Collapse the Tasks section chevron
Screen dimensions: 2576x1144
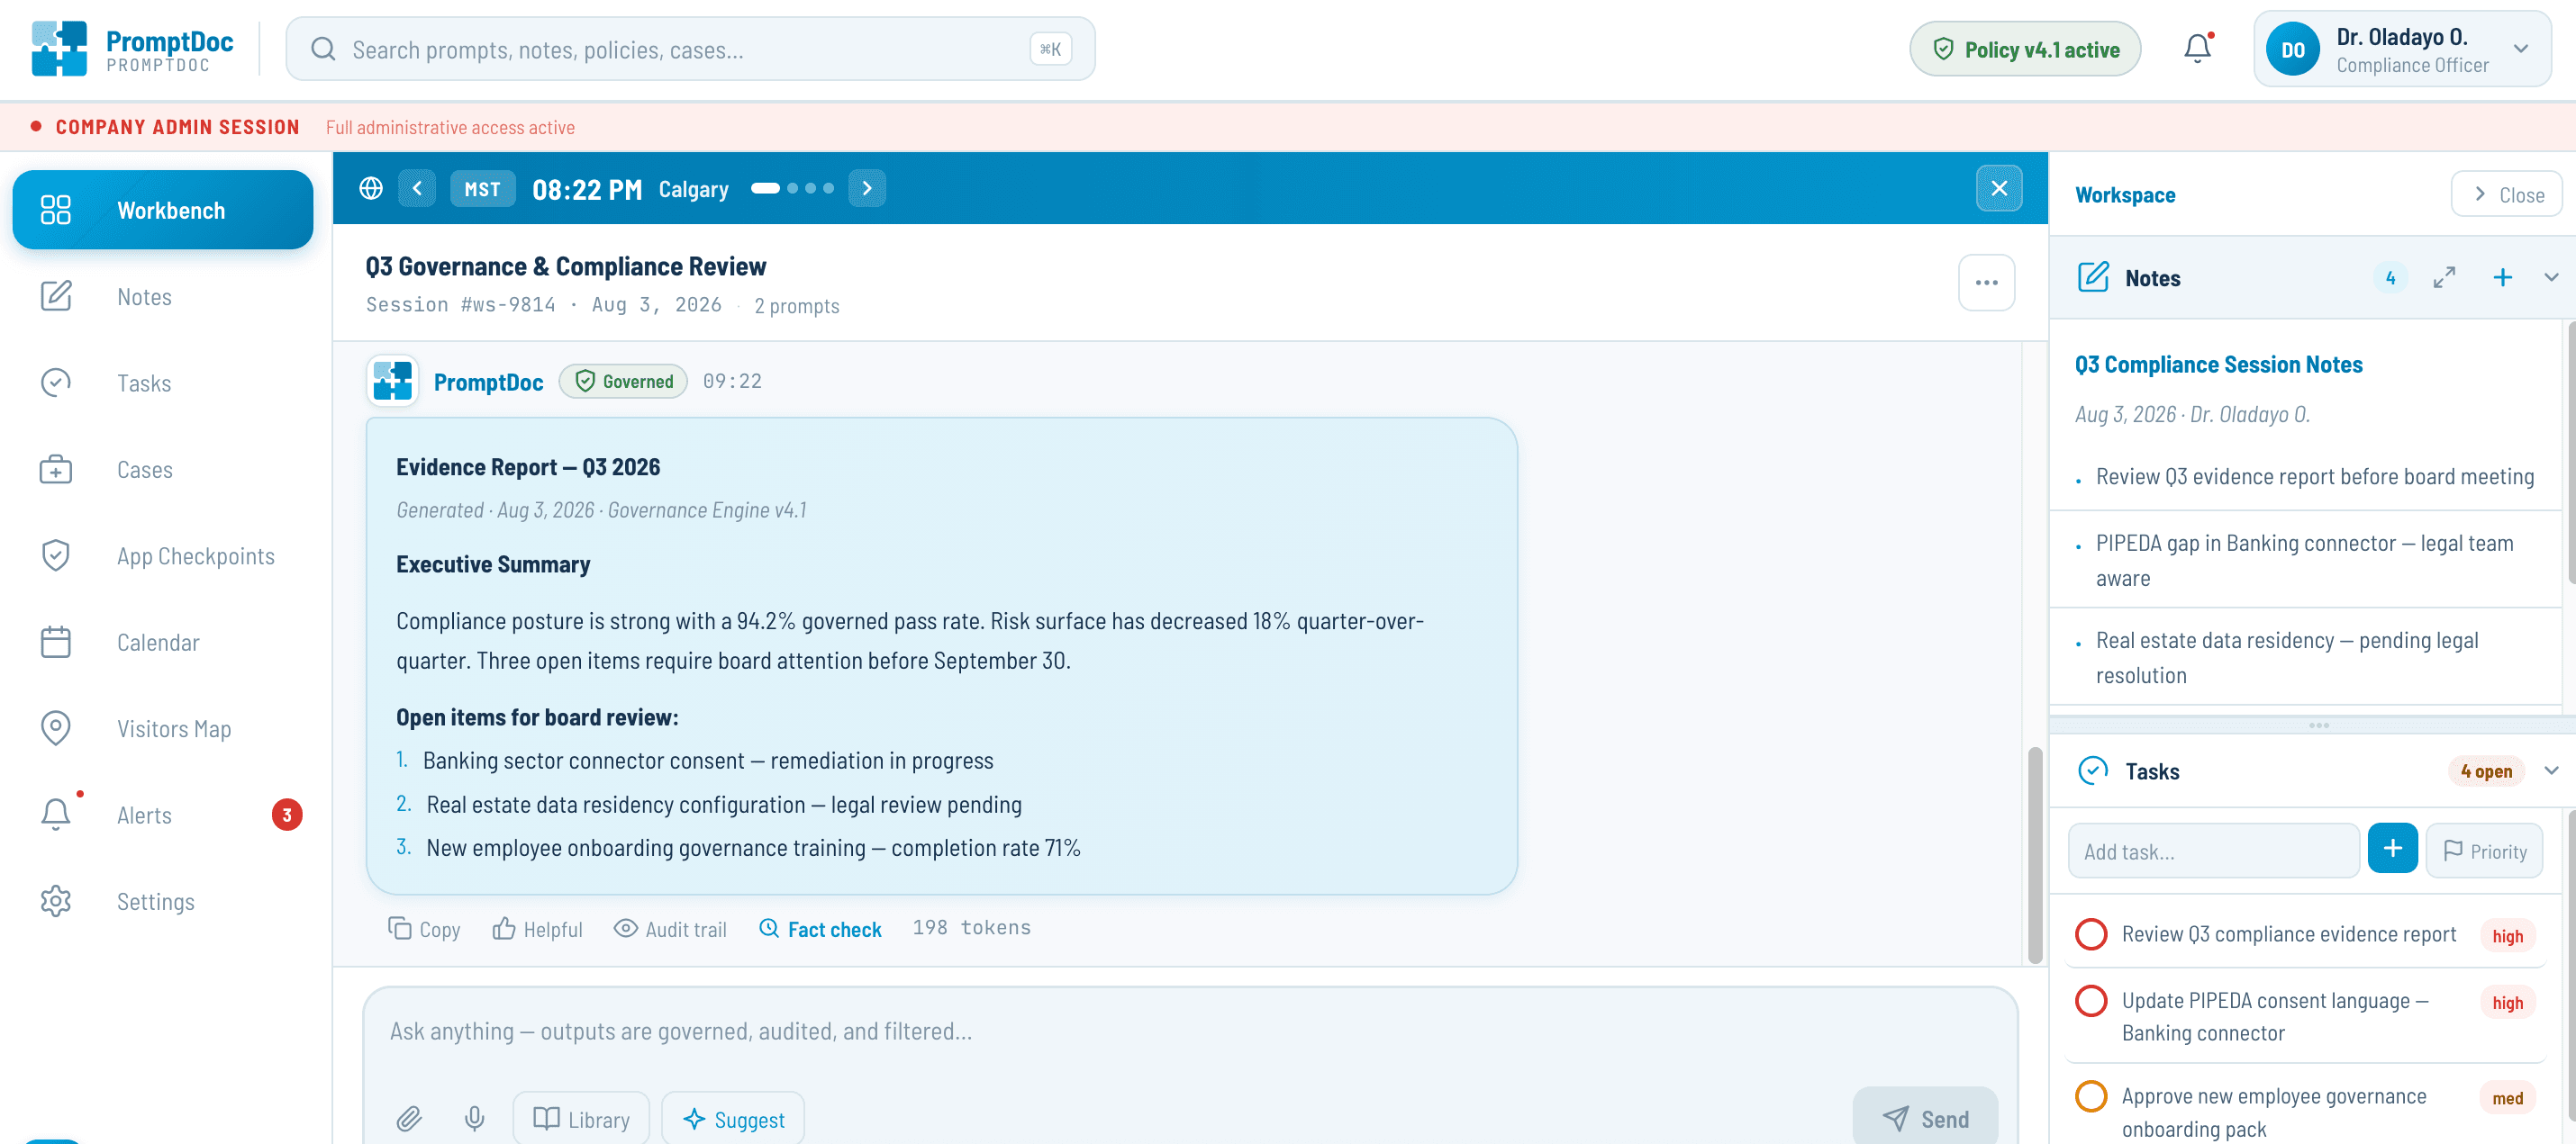pos(2551,770)
